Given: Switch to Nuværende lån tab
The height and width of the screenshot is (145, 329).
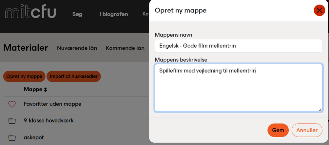Looking at the screenshot, I should click(77, 48).
